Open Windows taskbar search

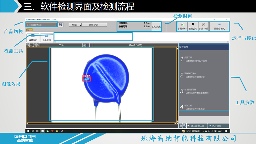pos(33,131)
